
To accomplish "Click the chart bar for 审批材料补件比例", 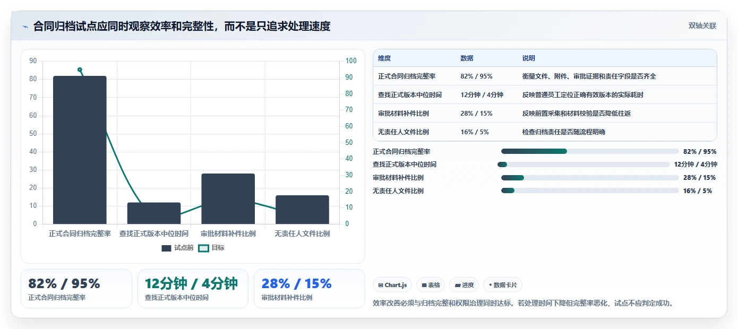I will click(x=228, y=198).
